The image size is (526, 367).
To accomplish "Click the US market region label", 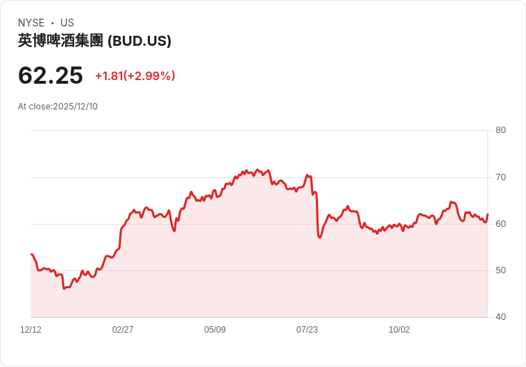I will [x=67, y=23].
